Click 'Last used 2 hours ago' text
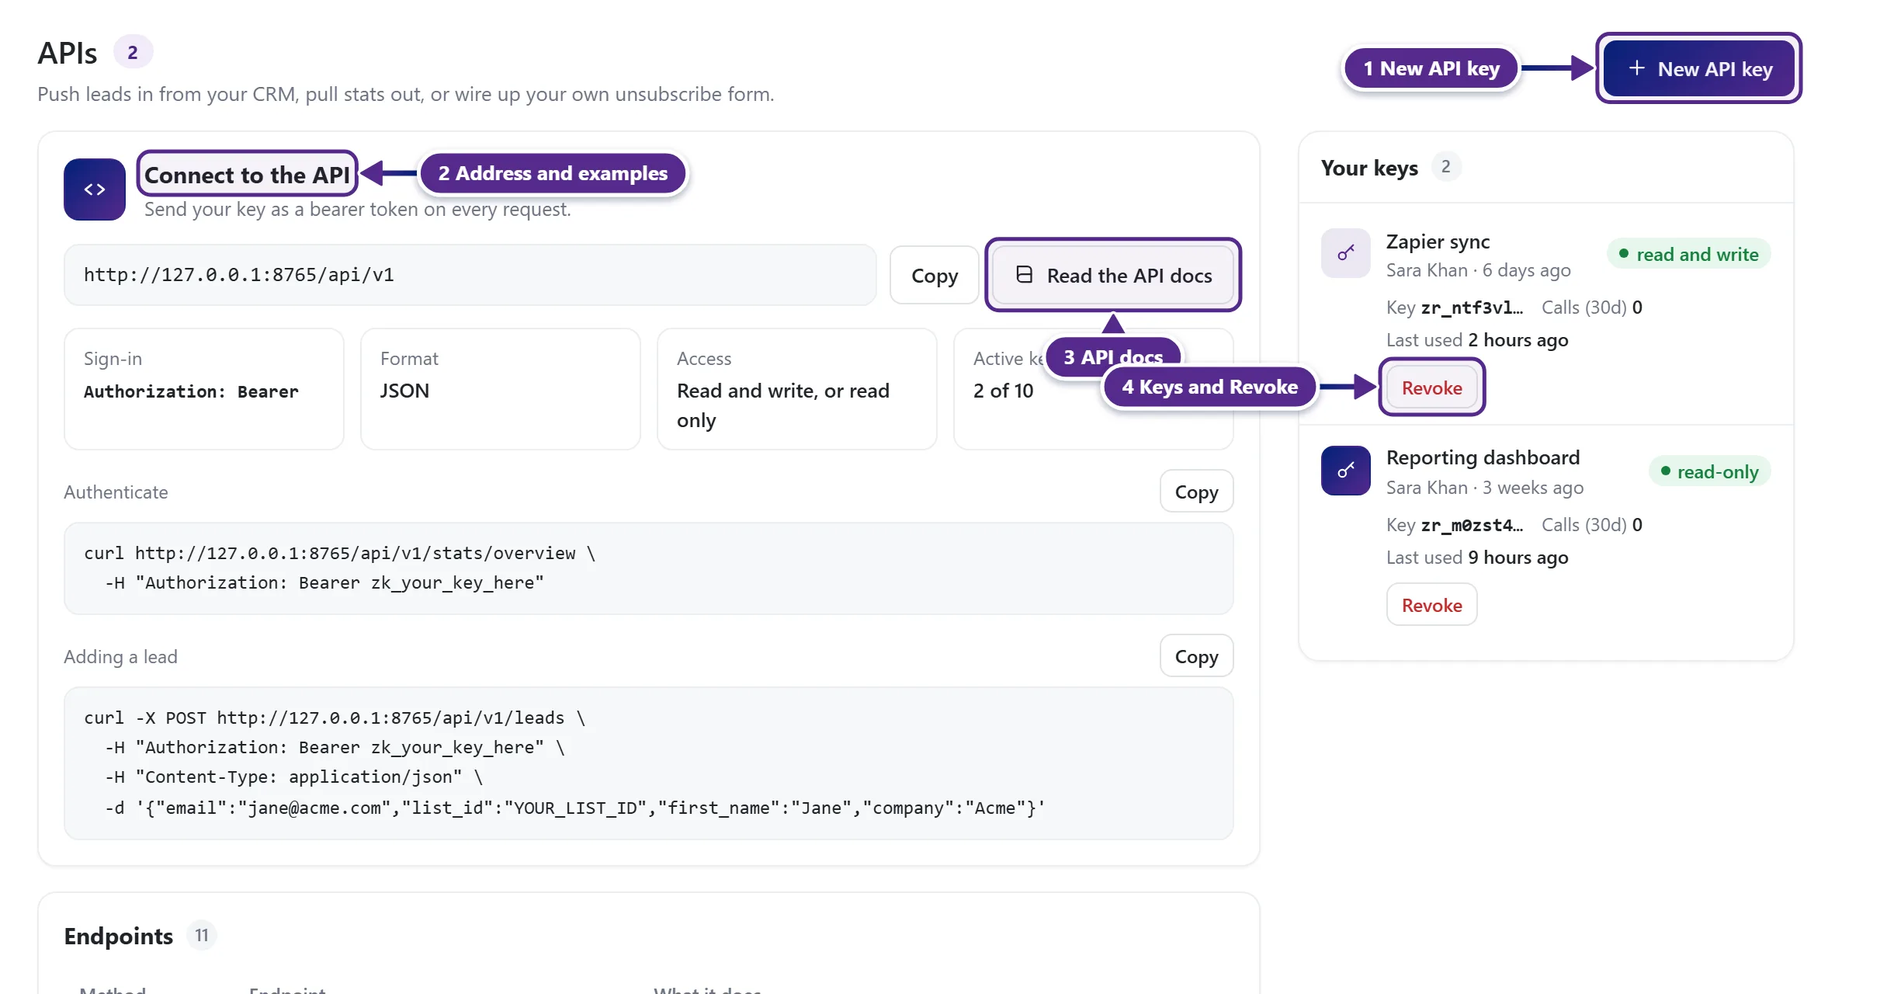This screenshot has height=994, width=1894. pos(1477,340)
